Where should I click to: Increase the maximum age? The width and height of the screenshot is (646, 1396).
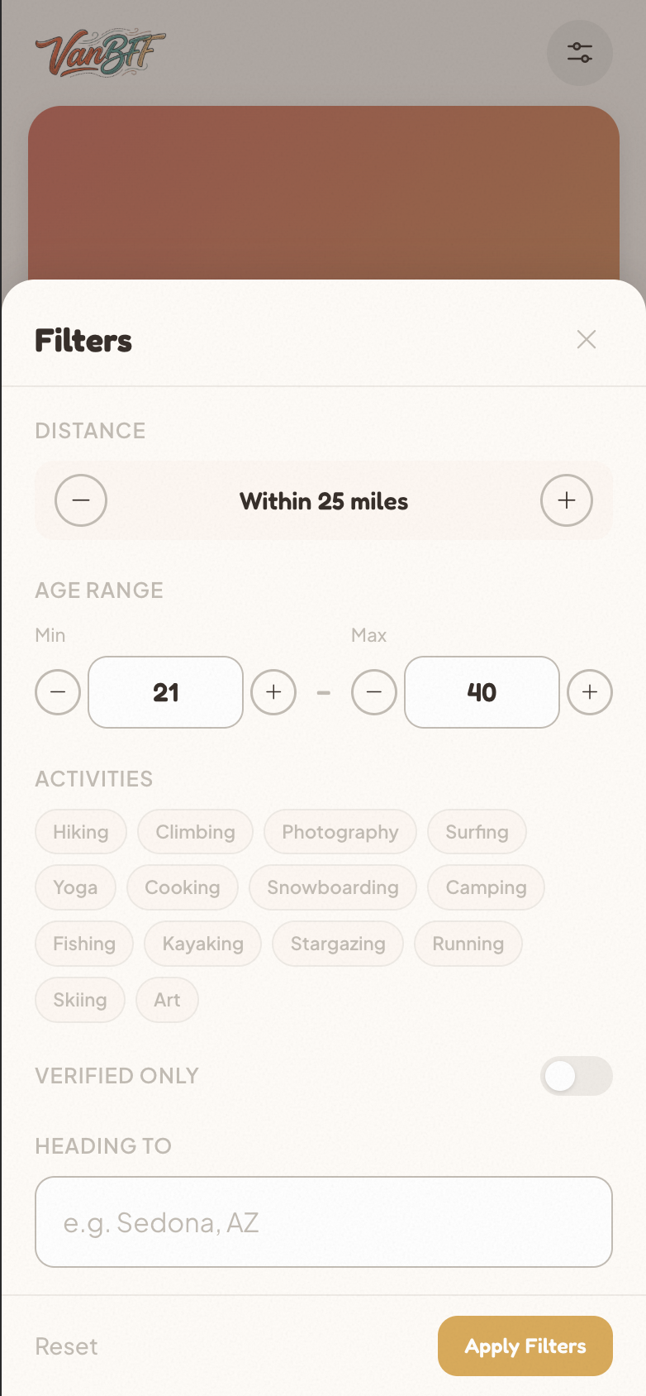590,692
